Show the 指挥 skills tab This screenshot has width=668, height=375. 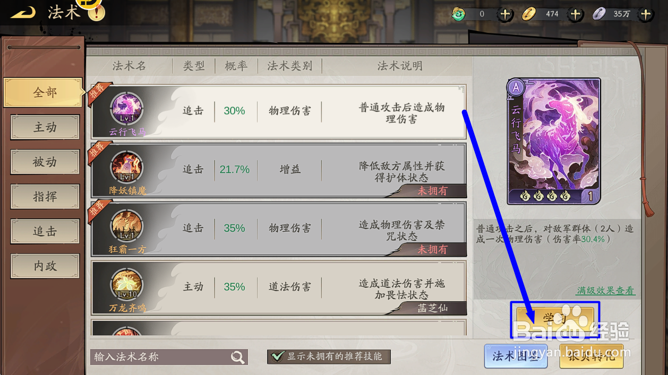[x=45, y=197]
